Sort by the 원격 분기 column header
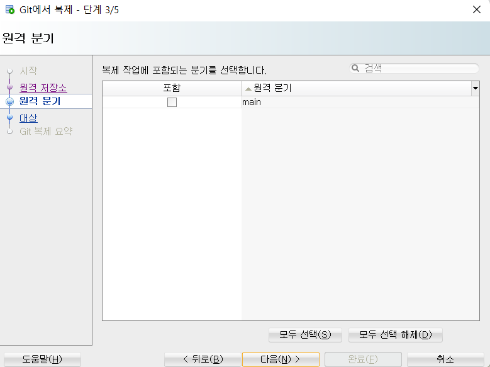 [356, 88]
